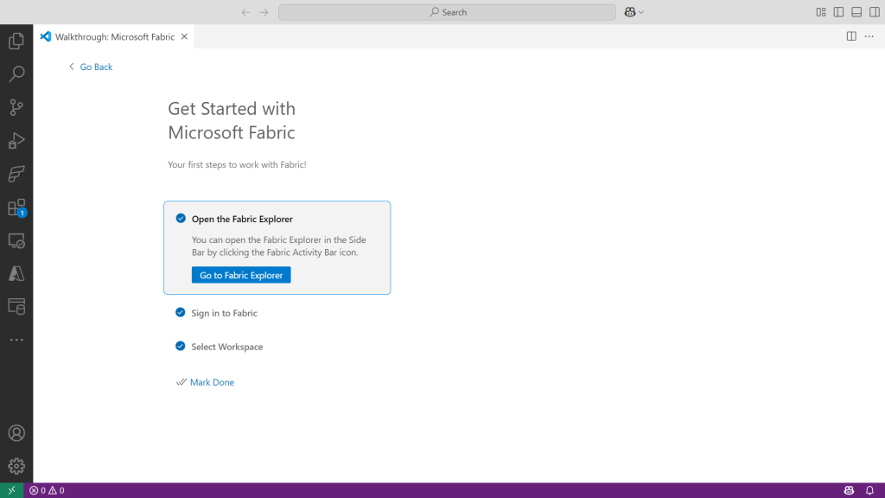This screenshot has height=498, width=885.
Task: Open the Remote Explorer view
Action: [x=16, y=241]
